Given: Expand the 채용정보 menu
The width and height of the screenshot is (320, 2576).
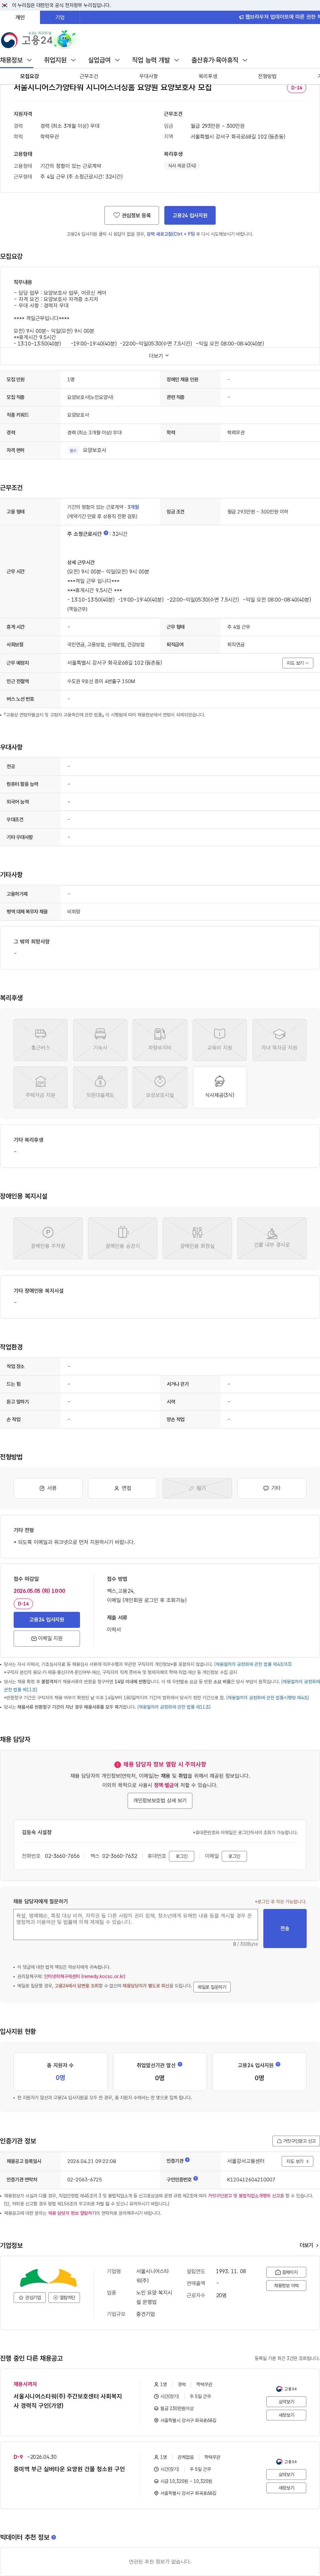Looking at the screenshot, I should [16, 60].
